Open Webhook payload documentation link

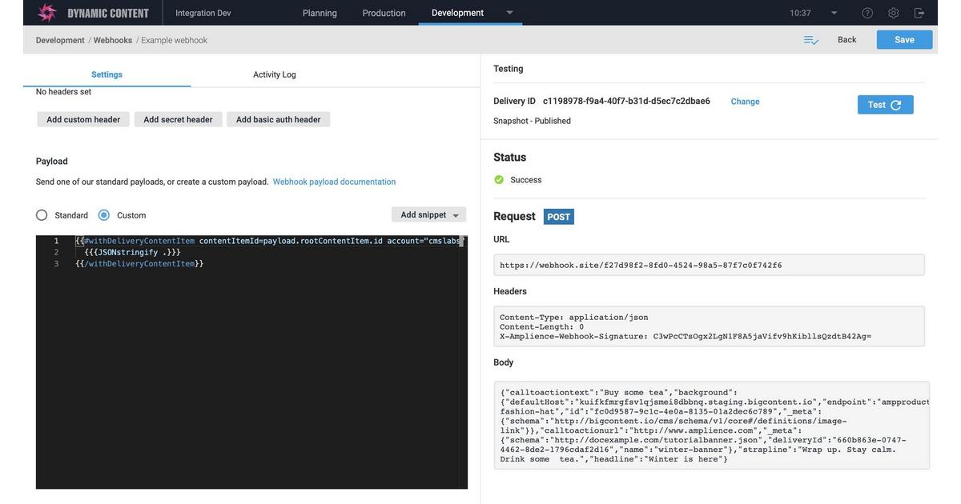pyautogui.click(x=334, y=182)
